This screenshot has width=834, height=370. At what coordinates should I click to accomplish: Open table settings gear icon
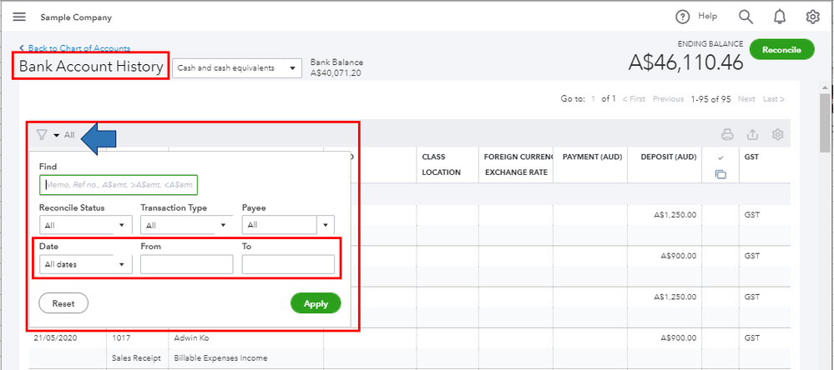(x=778, y=135)
